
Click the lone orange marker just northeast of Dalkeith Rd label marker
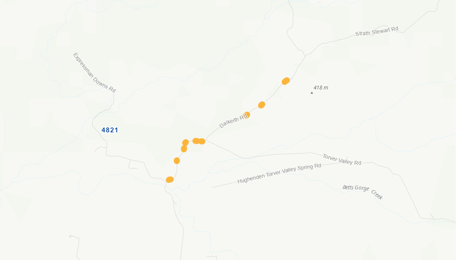click(262, 105)
